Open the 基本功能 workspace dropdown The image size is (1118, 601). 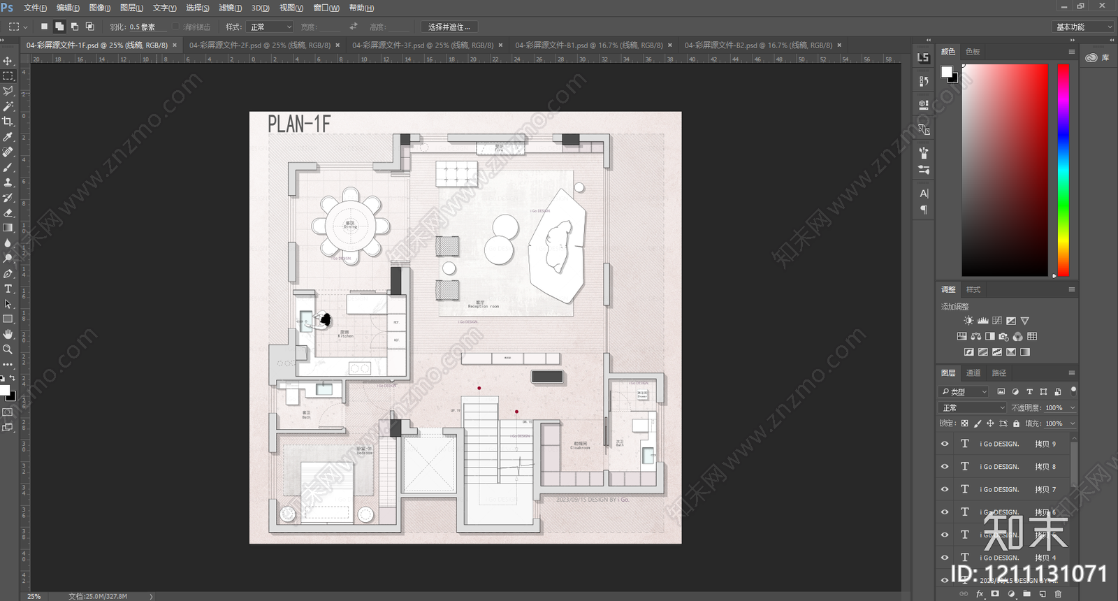coord(1083,27)
